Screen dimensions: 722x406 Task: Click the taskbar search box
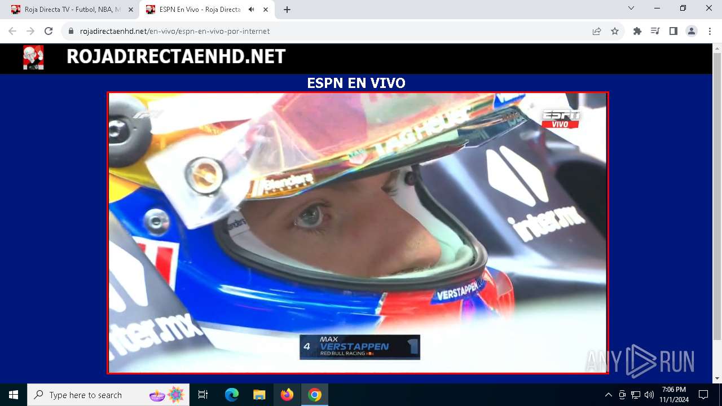[x=109, y=395]
